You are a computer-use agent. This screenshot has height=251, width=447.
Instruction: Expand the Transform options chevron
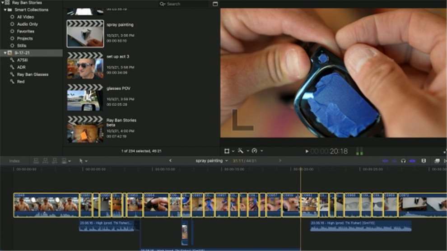click(x=233, y=151)
